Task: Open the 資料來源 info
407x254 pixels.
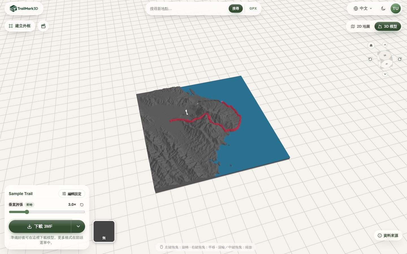Action: (x=388, y=235)
